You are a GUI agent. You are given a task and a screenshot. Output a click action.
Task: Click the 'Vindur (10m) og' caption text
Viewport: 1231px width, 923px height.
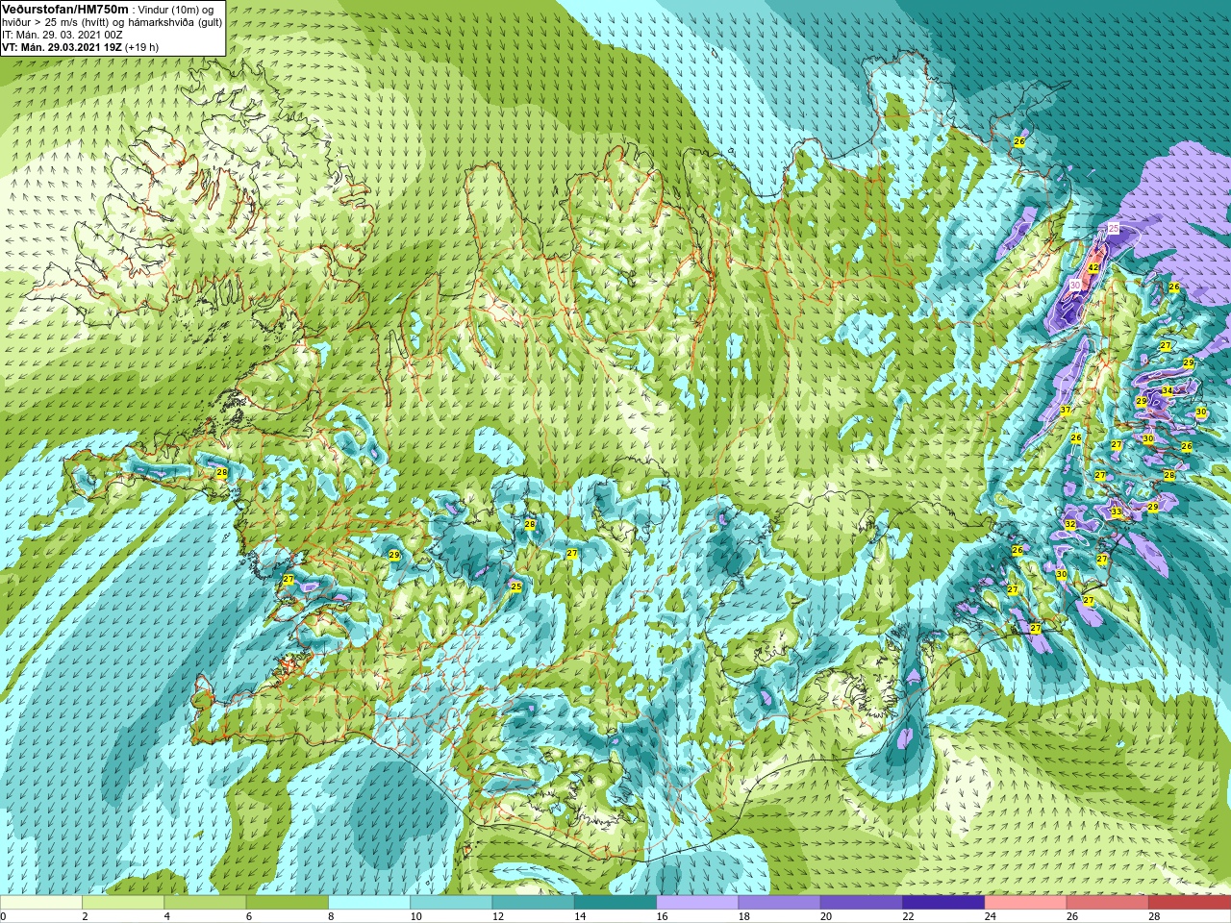(x=177, y=10)
